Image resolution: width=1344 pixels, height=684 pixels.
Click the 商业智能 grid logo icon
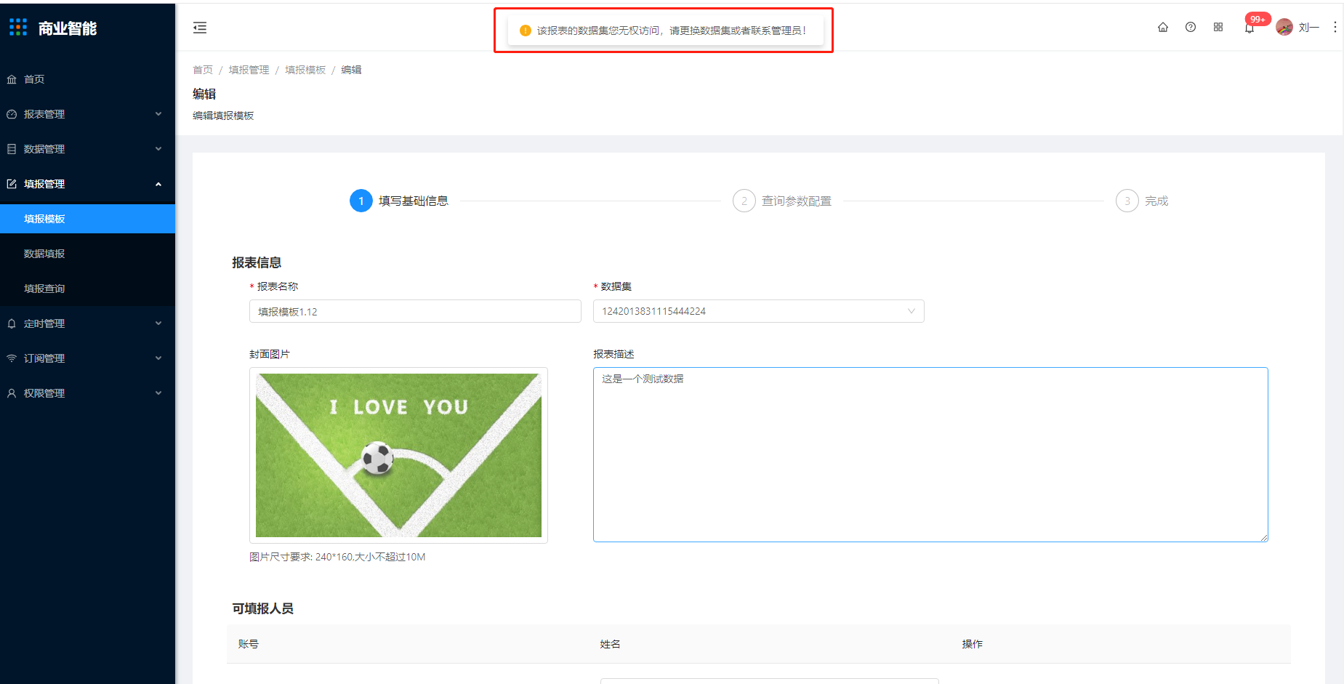coord(18,28)
